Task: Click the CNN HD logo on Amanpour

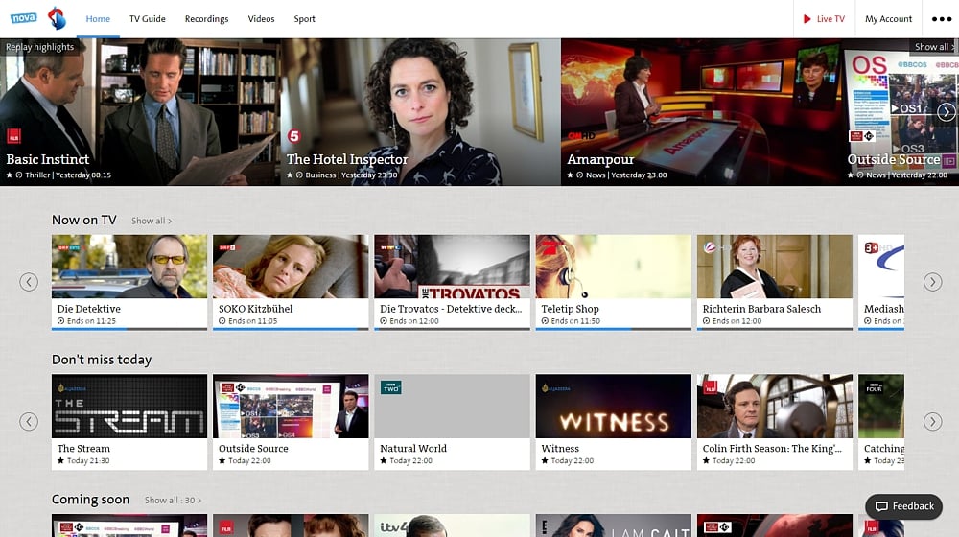Action: coord(580,136)
